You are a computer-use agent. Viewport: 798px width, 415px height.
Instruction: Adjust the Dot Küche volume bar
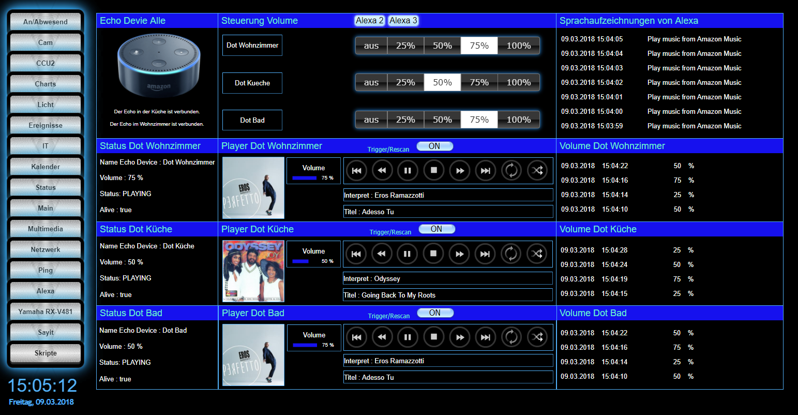click(x=306, y=261)
